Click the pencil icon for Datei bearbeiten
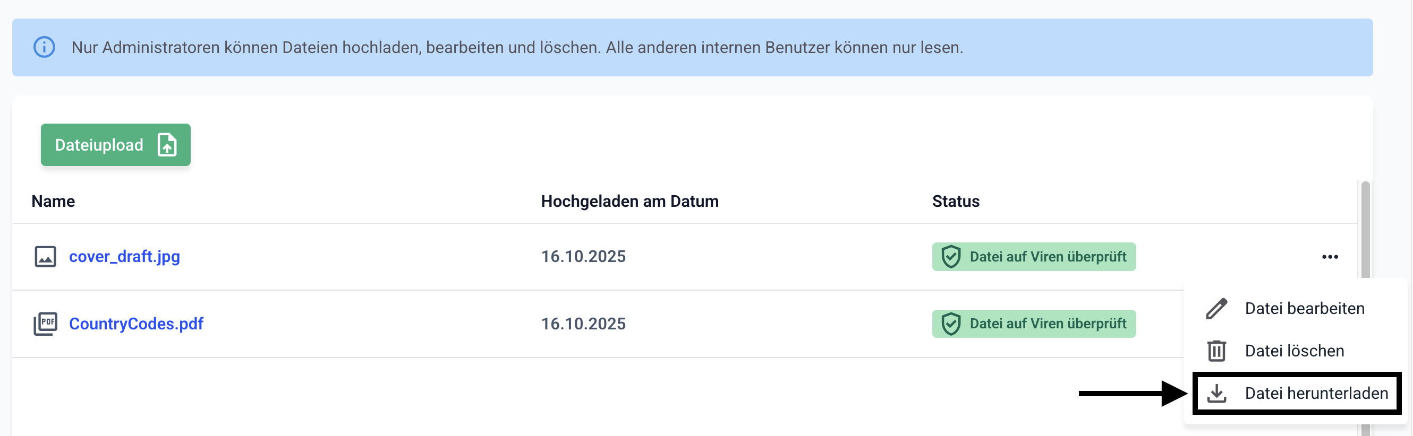This screenshot has width=1413, height=436. (x=1216, y=308)
